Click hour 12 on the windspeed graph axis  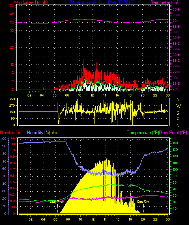click(92, 95)
